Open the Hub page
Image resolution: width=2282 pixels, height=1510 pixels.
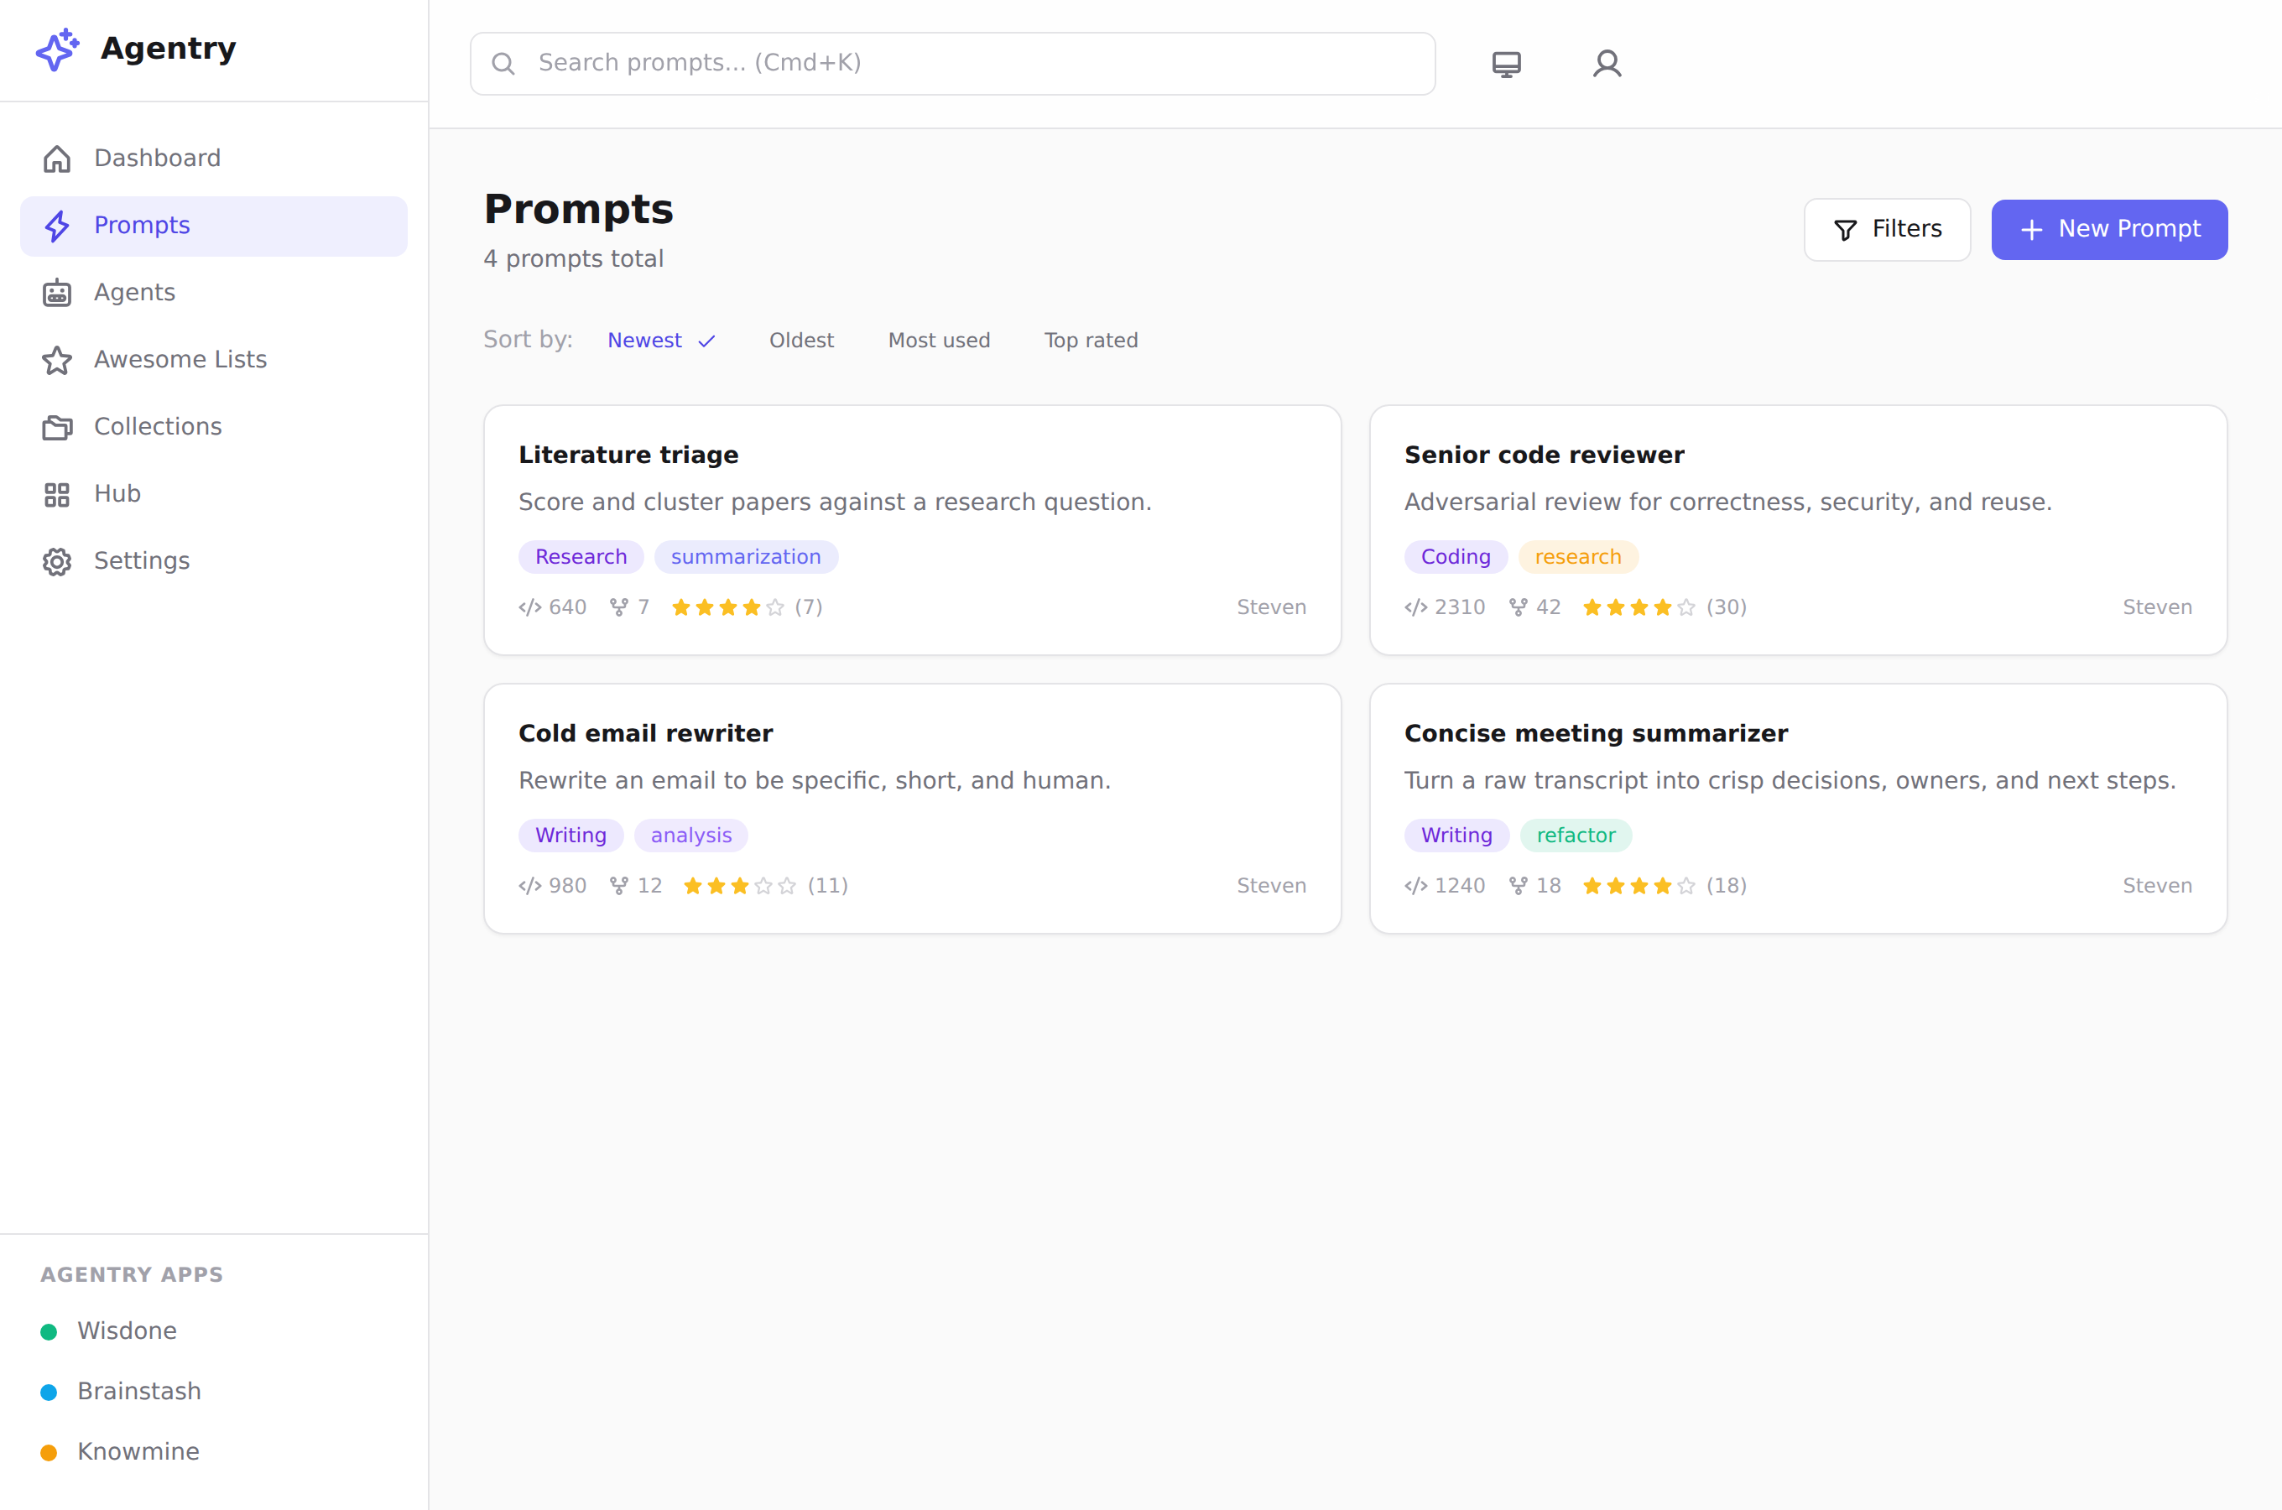tap(214, 494)
